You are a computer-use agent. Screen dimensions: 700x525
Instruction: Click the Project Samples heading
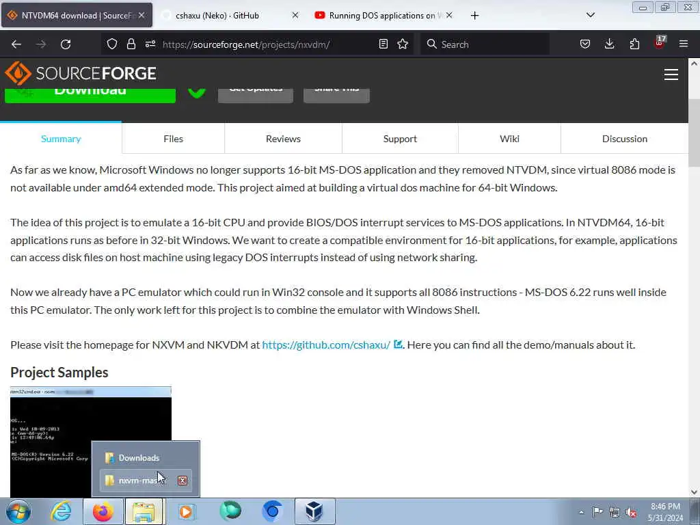(59, 373)
